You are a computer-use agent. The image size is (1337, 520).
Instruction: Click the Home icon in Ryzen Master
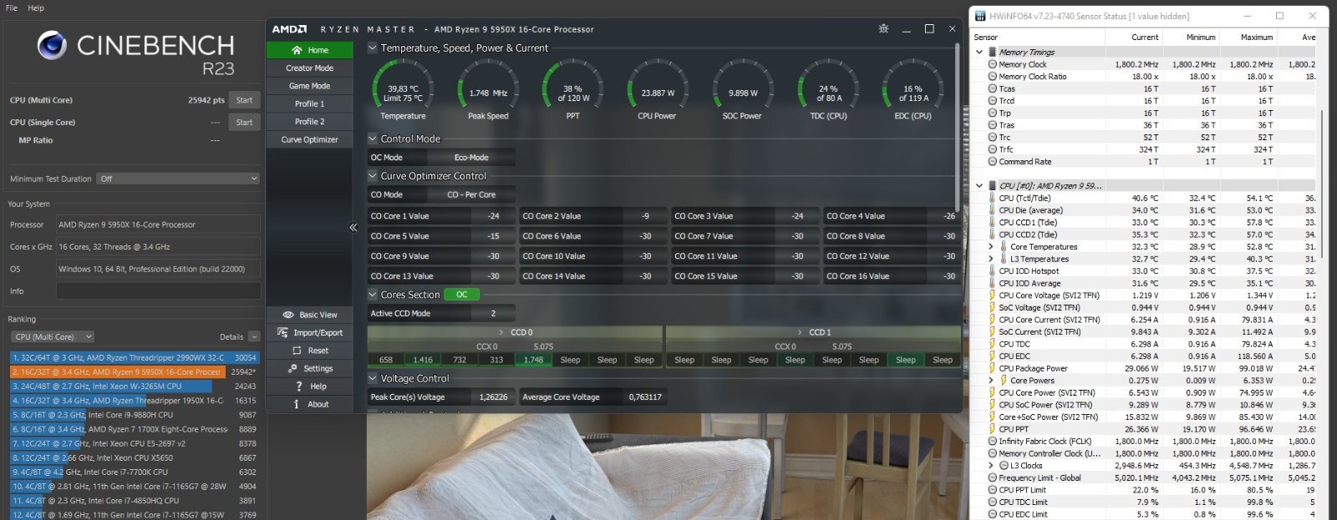coord(297,50)
